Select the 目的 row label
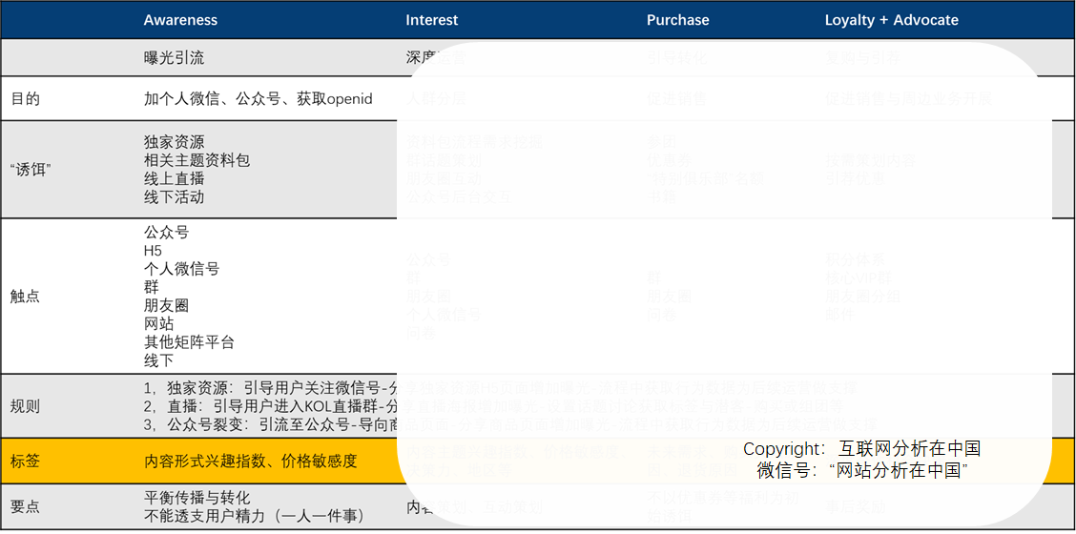The width and height of the screenshot is (1076, 534). (x=25, y=99)
